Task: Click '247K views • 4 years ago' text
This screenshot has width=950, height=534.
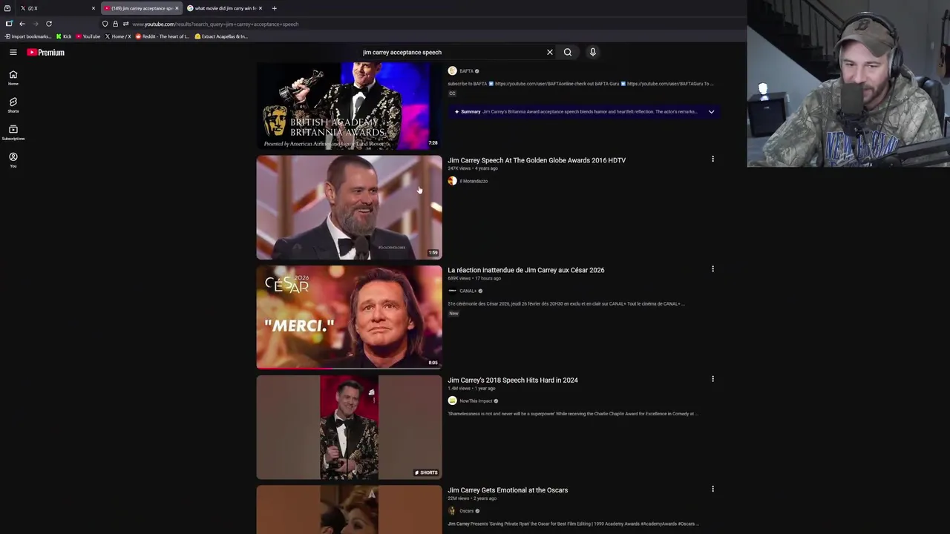Action: click(473, 168)
